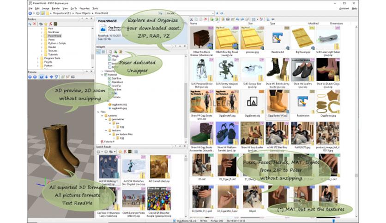Screen dimensions: 386x223
Task: Collapse the Material node in InDepth tree
Action: click(x=102, y=75)
